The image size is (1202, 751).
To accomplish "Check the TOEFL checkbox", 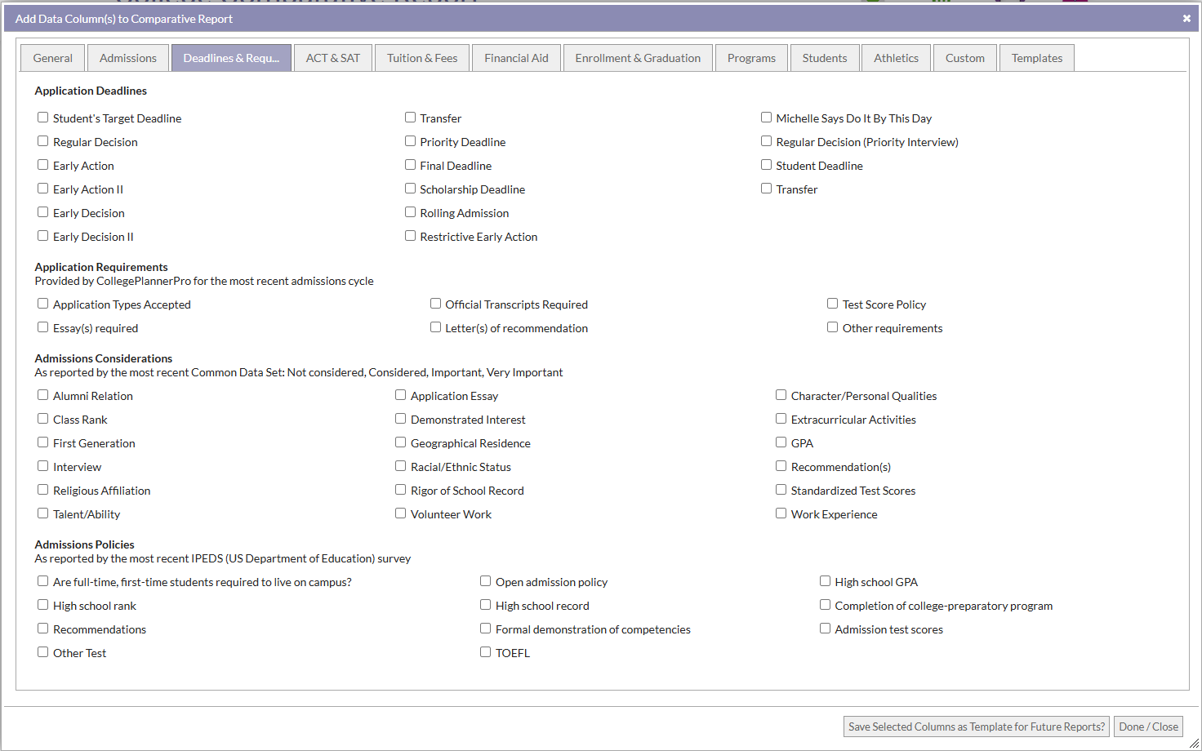I will click(x=485, y=652).
